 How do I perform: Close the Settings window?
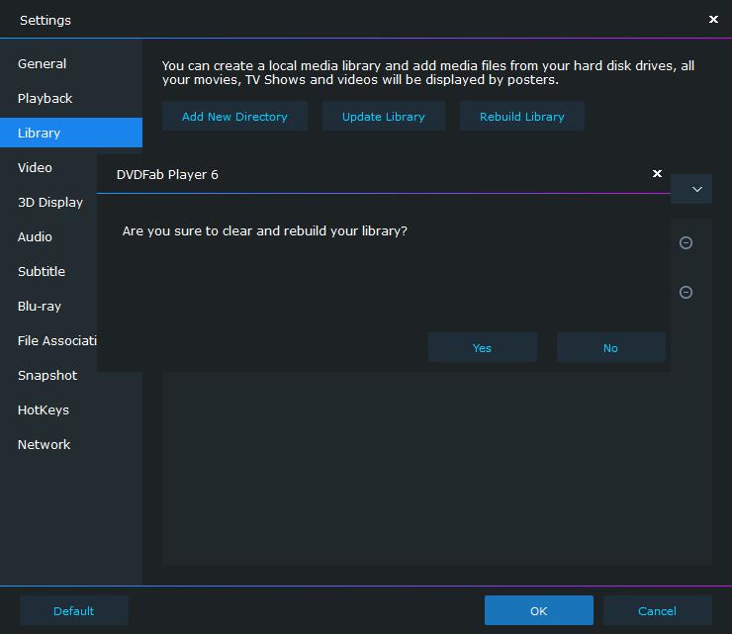713,19
